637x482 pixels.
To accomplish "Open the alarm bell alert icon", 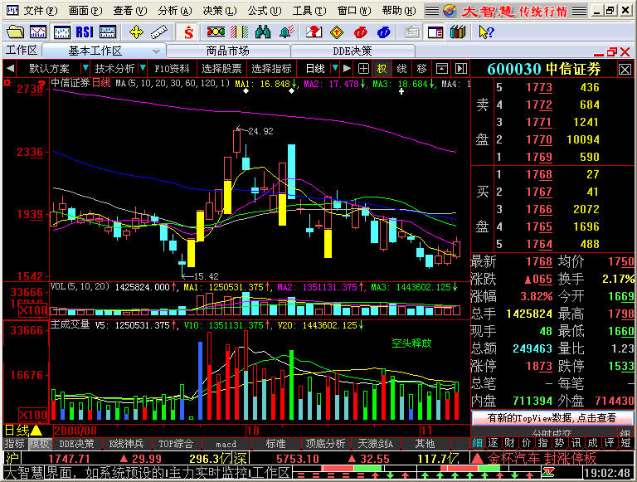I will (287, 32).
